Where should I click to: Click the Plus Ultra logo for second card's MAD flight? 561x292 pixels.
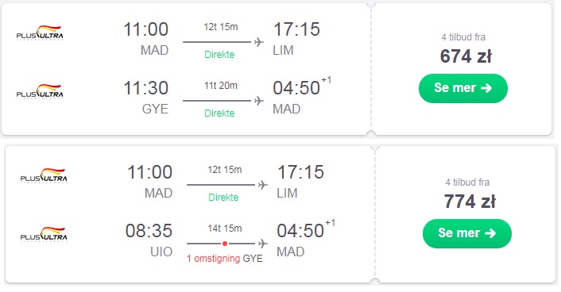(44, 175)
